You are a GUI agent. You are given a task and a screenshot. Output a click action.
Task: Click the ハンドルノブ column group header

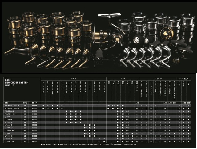click(x=159, y=79)
